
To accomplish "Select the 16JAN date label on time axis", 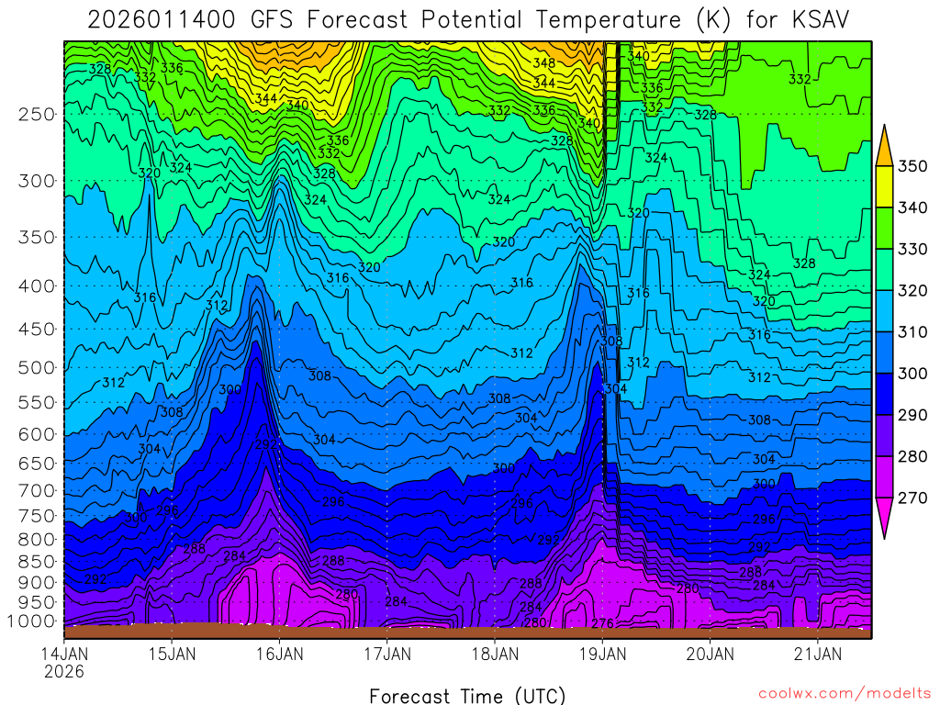I will pyautogui.click(x=279, y=654).
